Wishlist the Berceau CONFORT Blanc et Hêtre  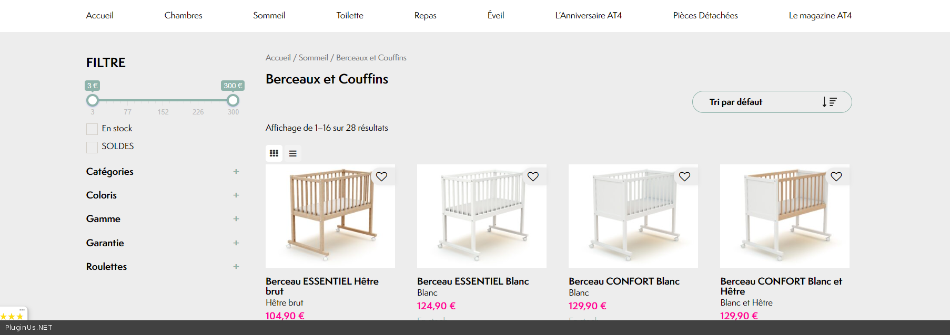(x=836, y=176)
